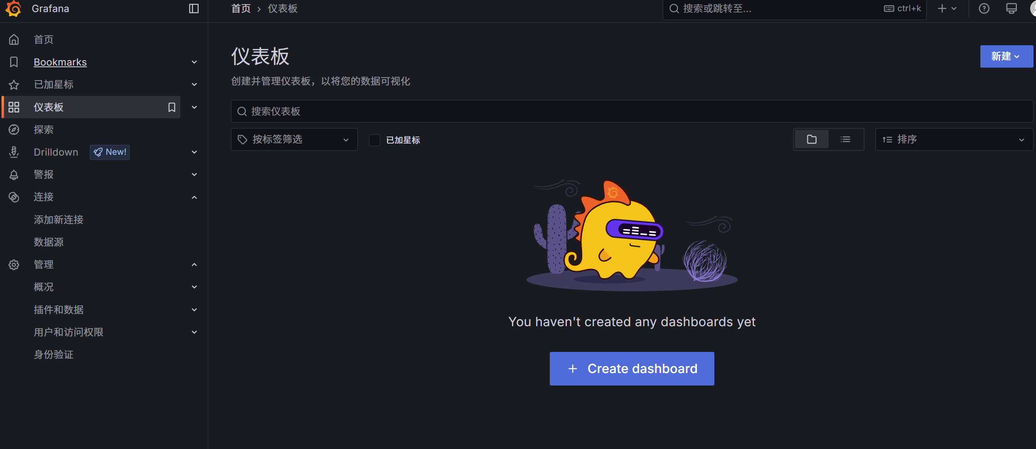Click the Drilldown icon

(14, 152)
